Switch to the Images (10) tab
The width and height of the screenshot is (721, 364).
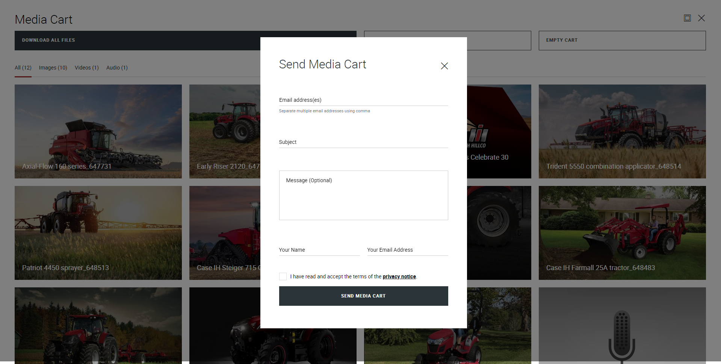click(53, 68)
